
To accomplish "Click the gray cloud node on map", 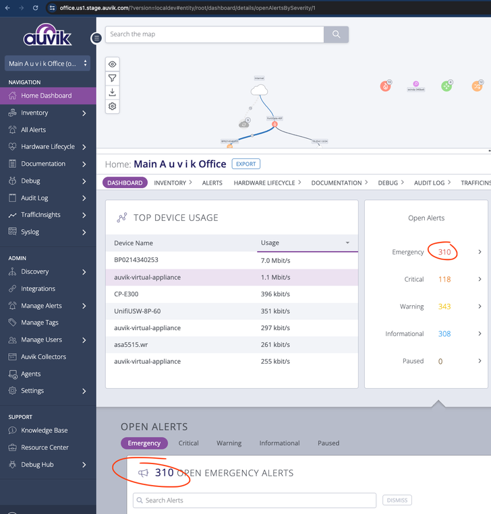I will pyautogui.click(x=244, y=124).
